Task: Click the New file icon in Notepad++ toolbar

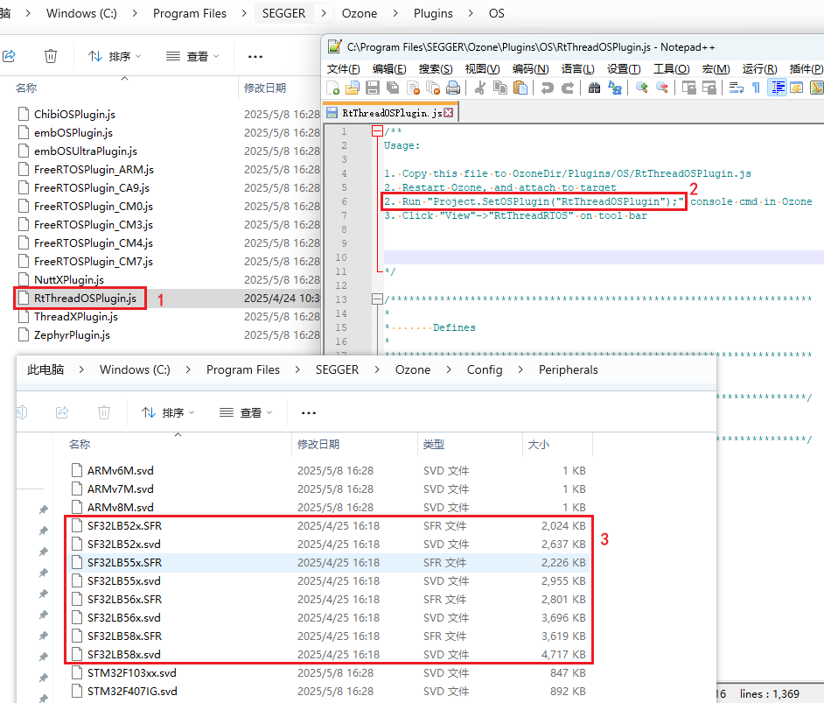Action: (332, 88)
